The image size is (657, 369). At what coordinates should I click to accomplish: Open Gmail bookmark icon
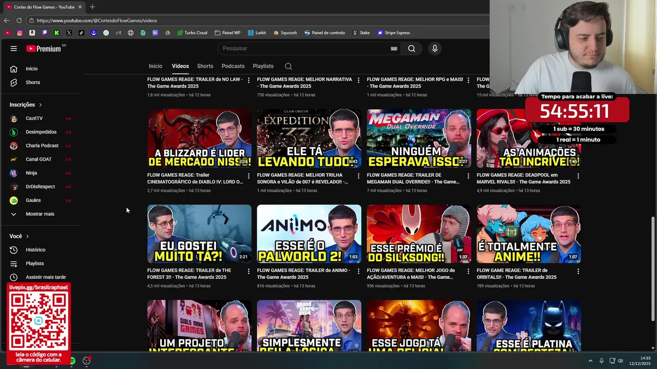pyautogui.click(x=118, y=33)
